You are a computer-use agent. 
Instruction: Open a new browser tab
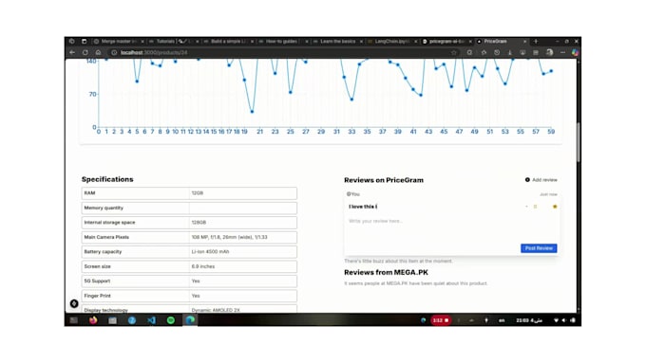click(x=536, y=41)
